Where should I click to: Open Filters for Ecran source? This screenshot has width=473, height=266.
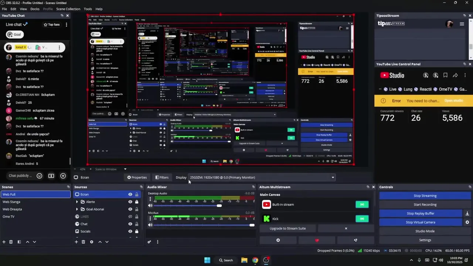click(162, 177)
